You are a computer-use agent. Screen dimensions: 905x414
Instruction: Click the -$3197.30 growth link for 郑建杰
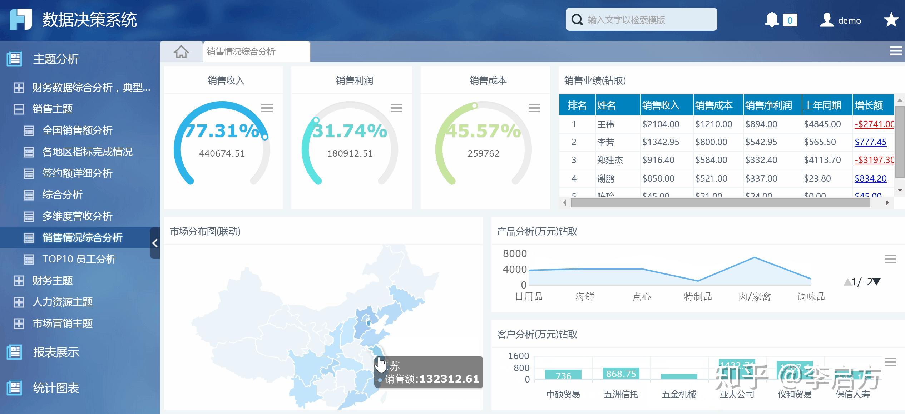(874, 160)
